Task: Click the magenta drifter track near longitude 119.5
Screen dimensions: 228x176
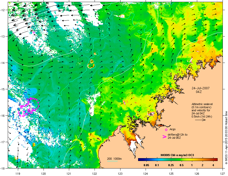Action: click(29, 107)
